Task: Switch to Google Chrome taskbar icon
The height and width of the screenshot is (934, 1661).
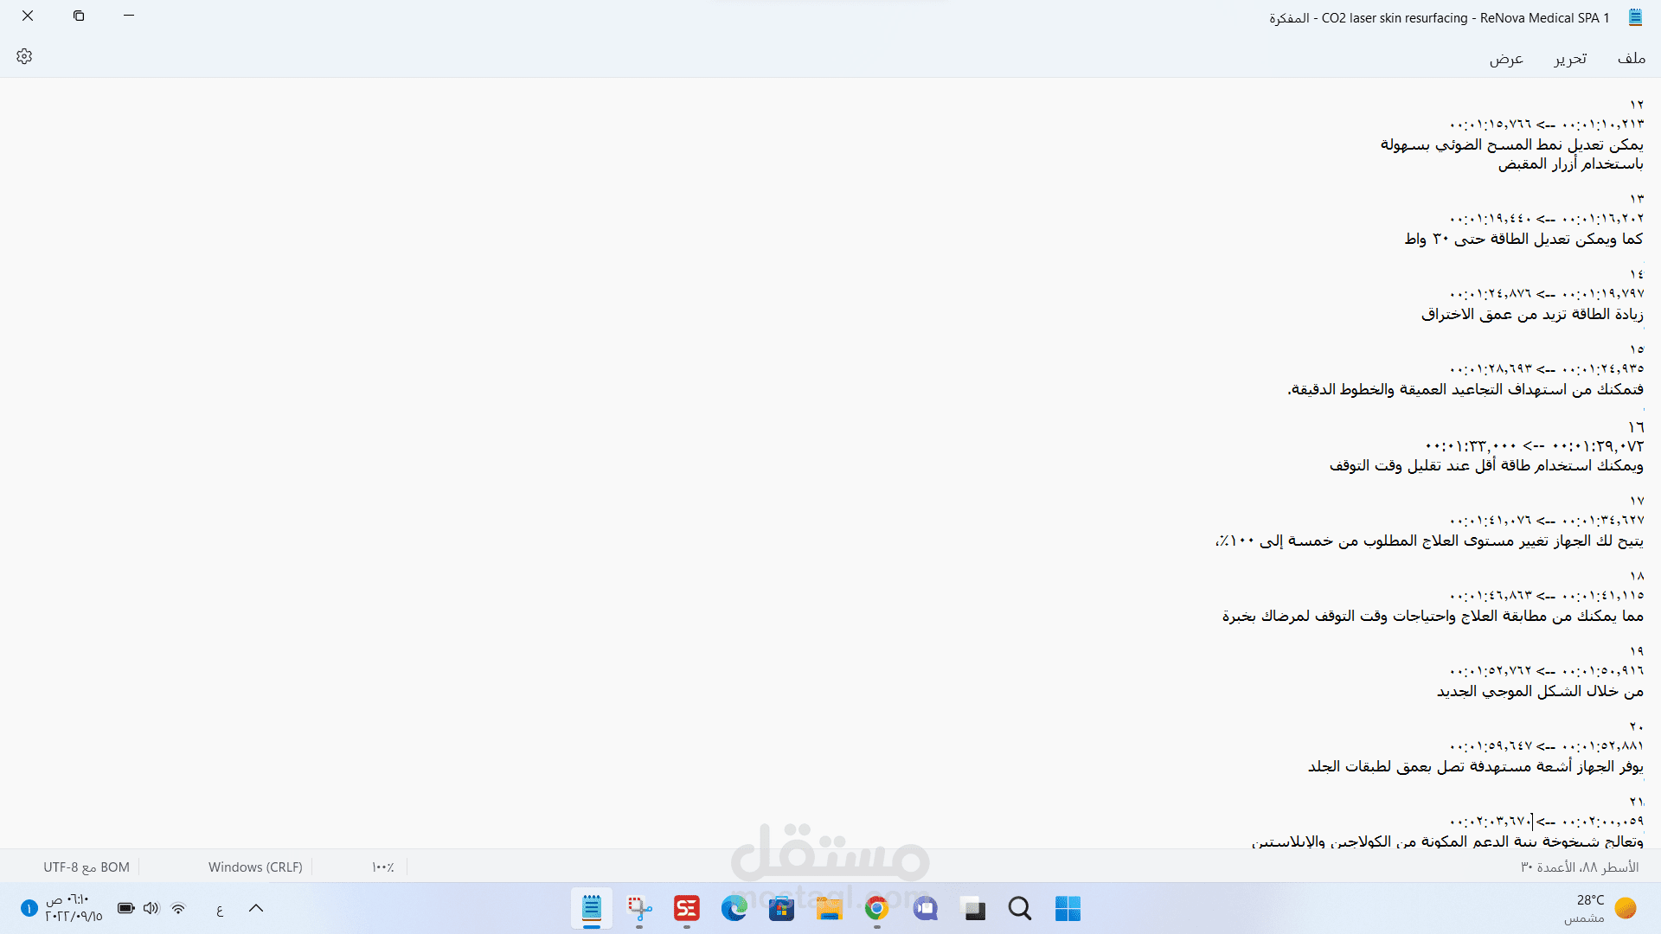Action: [876, 908]
